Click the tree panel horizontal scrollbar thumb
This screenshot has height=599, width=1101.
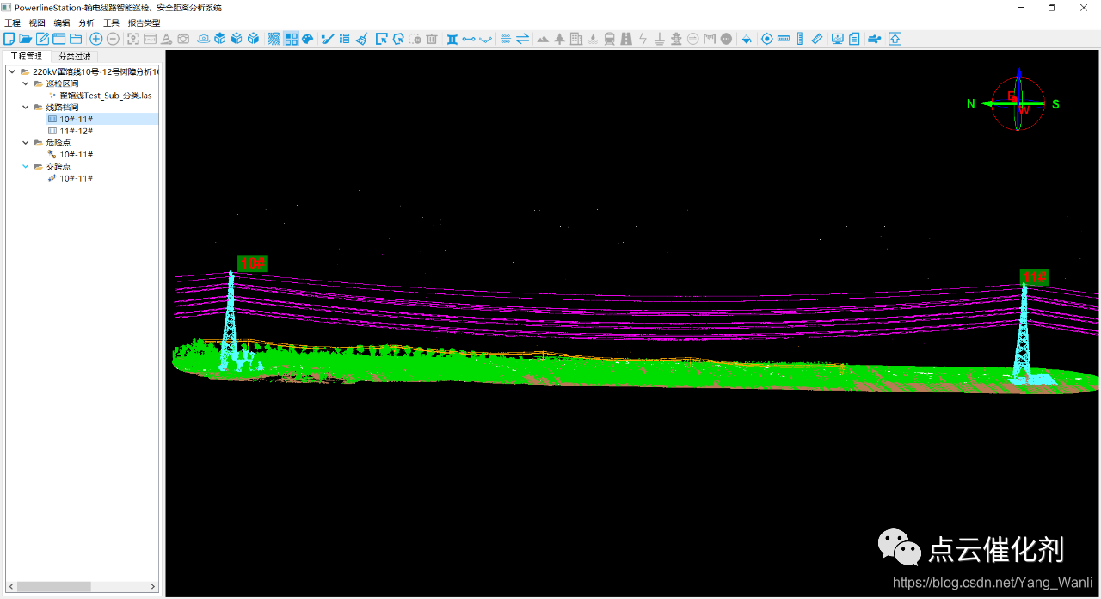[53, 586]
